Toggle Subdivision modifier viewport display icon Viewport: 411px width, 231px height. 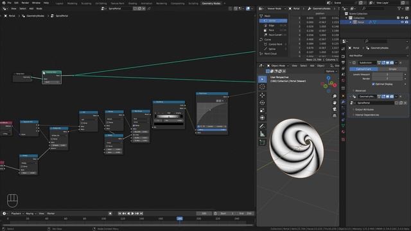click(387, 63)
